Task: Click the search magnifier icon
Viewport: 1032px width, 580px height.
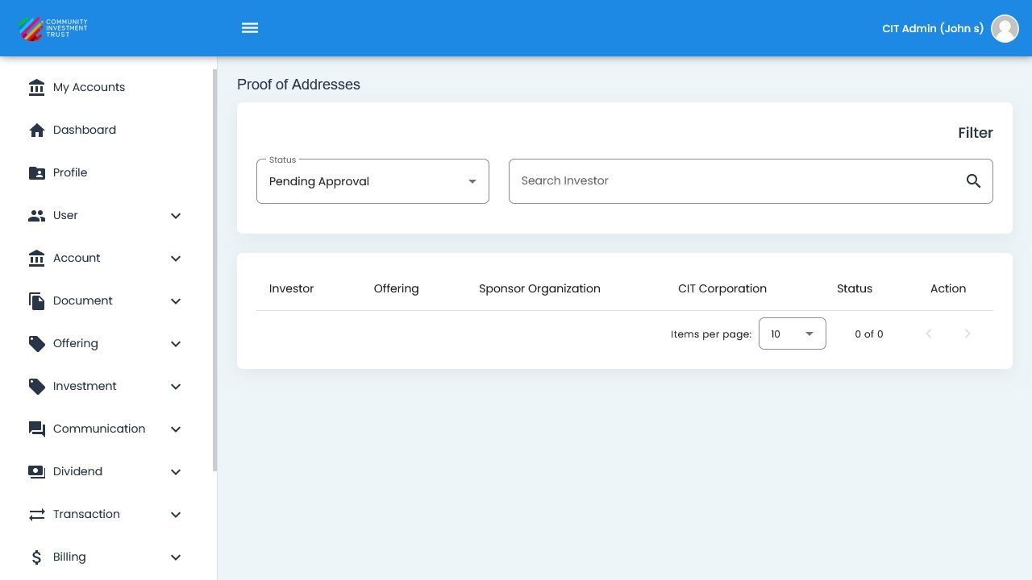Action: [x=973, y=181]
